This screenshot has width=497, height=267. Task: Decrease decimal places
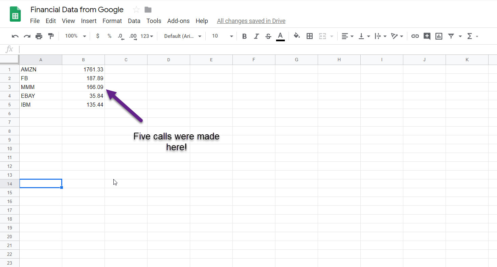click(121, 36)
